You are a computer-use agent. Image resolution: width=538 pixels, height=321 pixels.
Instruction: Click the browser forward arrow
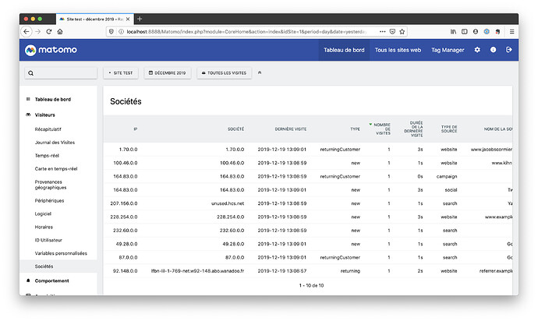tap(37, 31)
